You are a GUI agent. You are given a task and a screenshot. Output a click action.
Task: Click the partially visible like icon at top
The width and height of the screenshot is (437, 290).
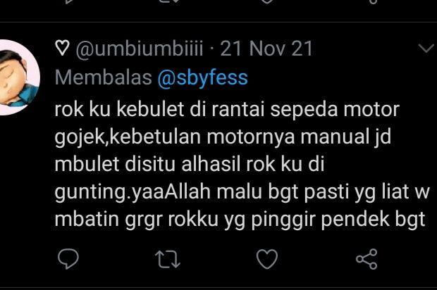pos(267,1)
